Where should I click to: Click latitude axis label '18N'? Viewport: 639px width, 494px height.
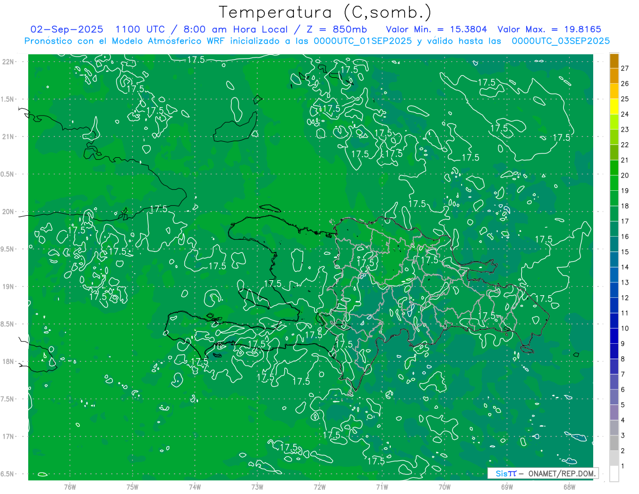(9, 361)
